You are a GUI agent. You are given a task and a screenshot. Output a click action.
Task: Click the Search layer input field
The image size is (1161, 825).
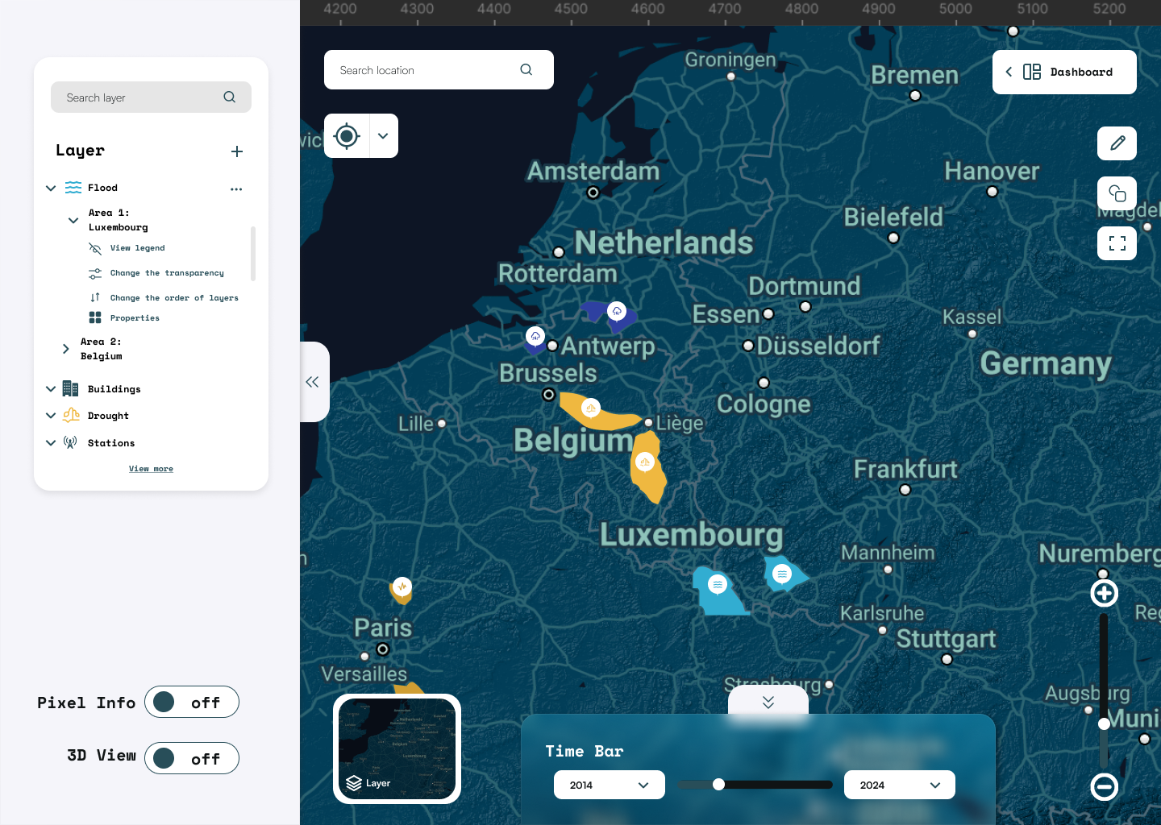click(x=151, y=97)
